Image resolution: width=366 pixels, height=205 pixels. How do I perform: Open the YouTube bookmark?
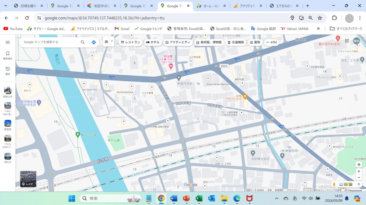13,29
